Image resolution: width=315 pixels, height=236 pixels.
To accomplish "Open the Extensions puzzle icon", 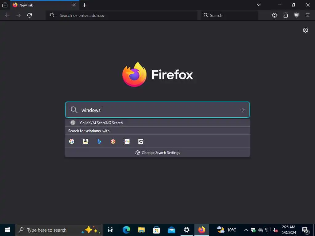I will tap(285, 15).
